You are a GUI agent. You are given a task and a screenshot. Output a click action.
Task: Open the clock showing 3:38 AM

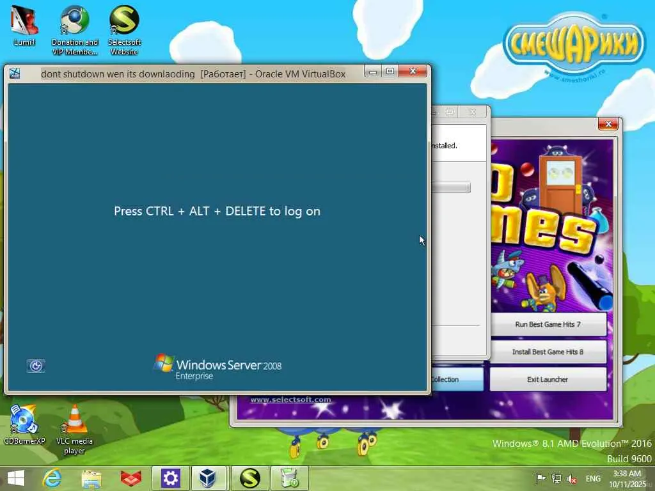(627, 478)
